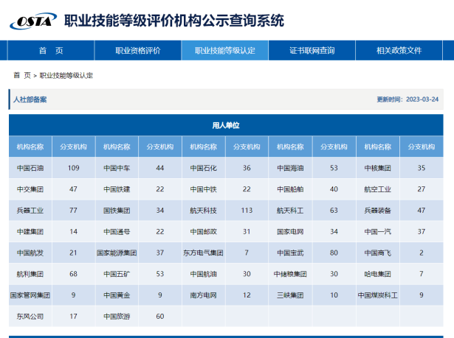Screen dimensions: 454x338
Task: Open the 相关政策文件 tab
Action: pos(399,51)
